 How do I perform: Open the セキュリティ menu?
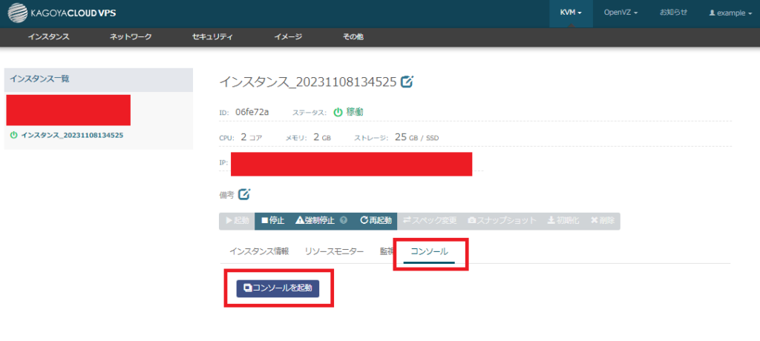point(212,37)
